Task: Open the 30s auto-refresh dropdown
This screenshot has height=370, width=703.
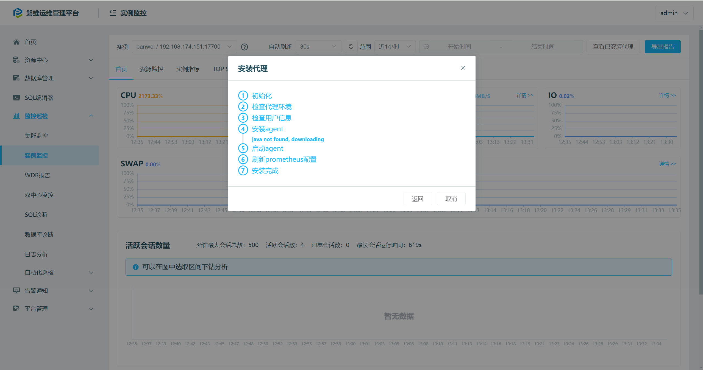Action: (318, 47)
